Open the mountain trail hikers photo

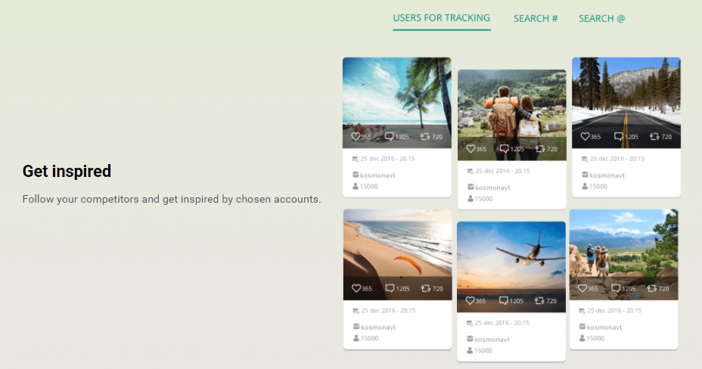pos(623,255)
